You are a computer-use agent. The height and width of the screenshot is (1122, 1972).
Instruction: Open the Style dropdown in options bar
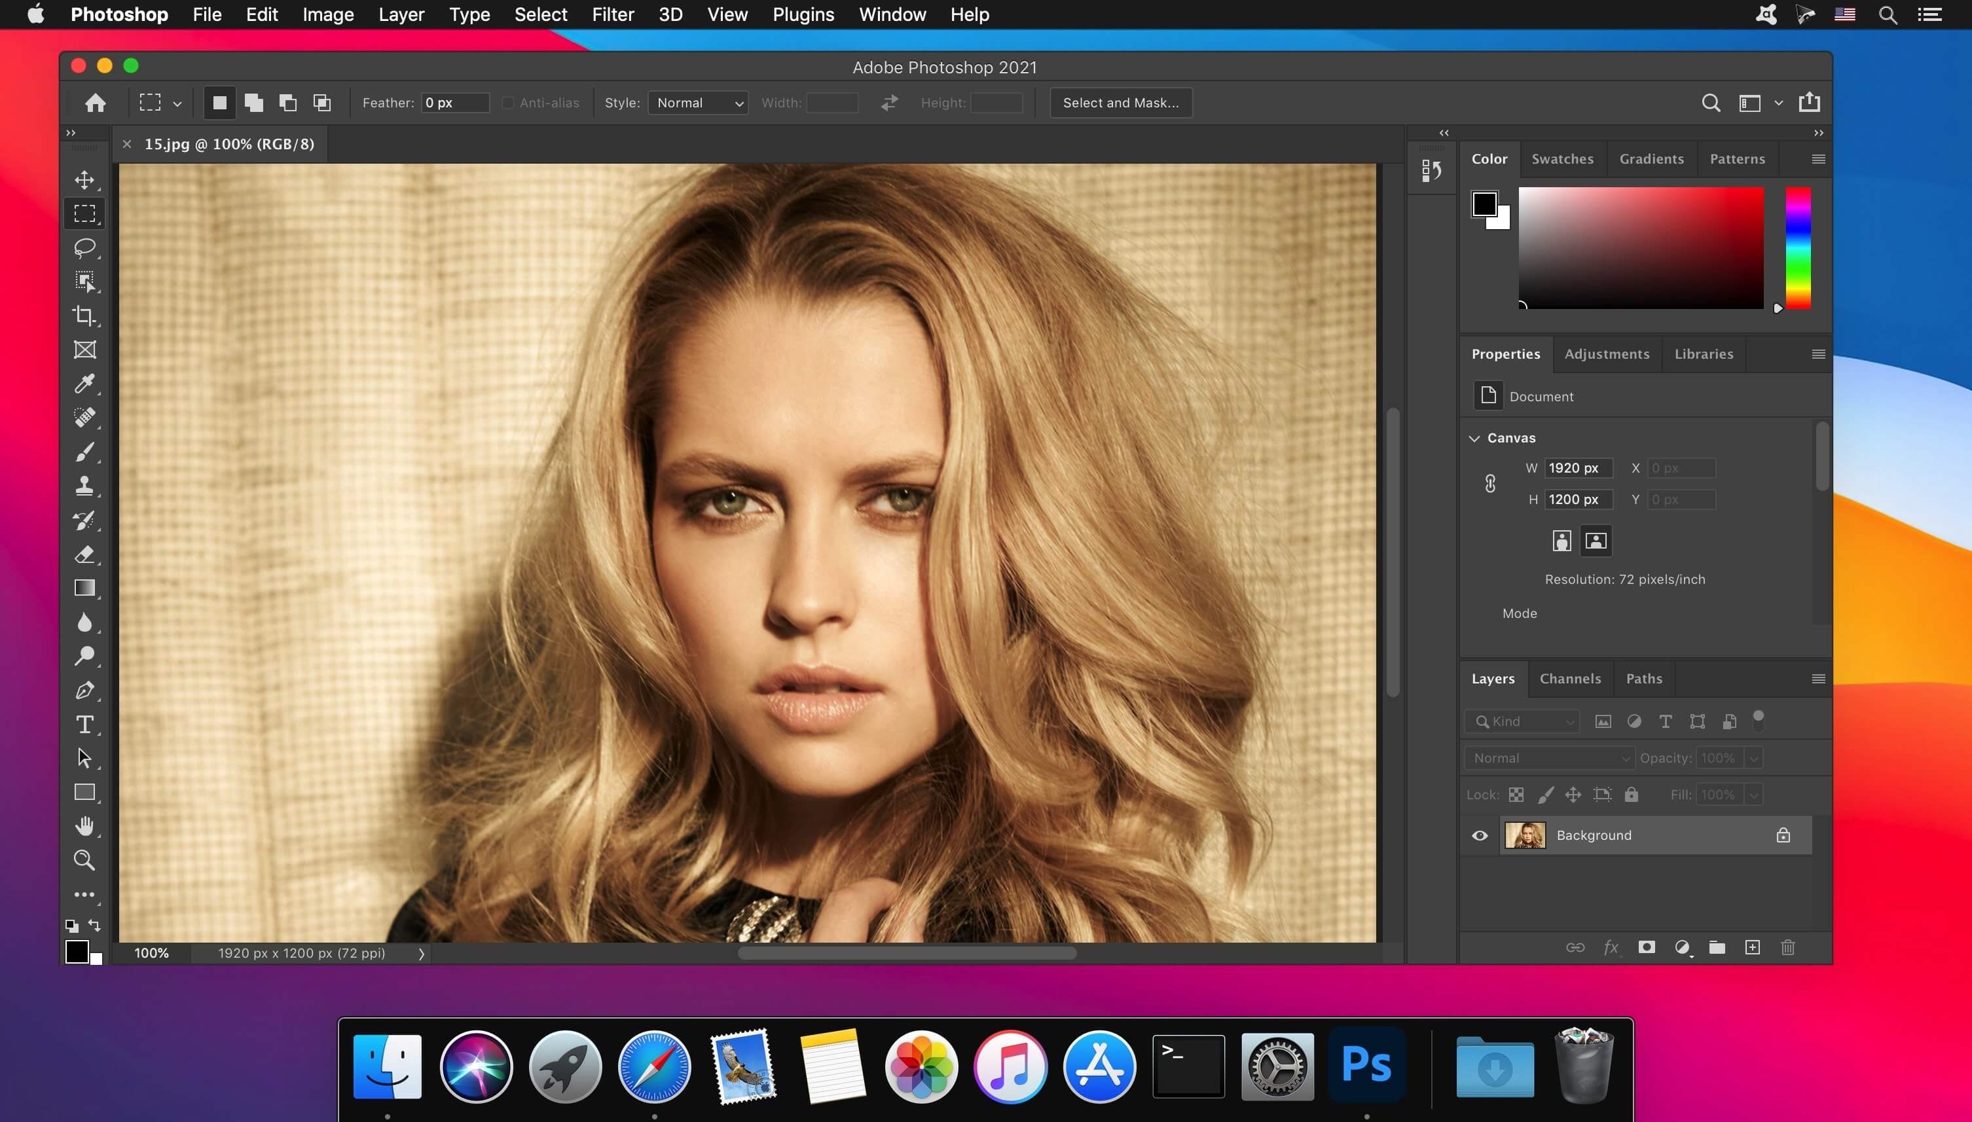pos(699,101)
